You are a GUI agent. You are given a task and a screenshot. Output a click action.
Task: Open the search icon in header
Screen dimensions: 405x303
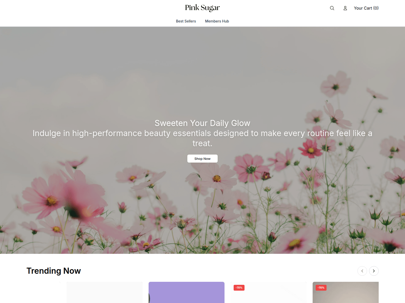(332, 8)
